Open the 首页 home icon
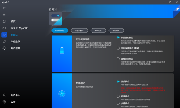This screenshot has height=108, width=180. point(4,21)
